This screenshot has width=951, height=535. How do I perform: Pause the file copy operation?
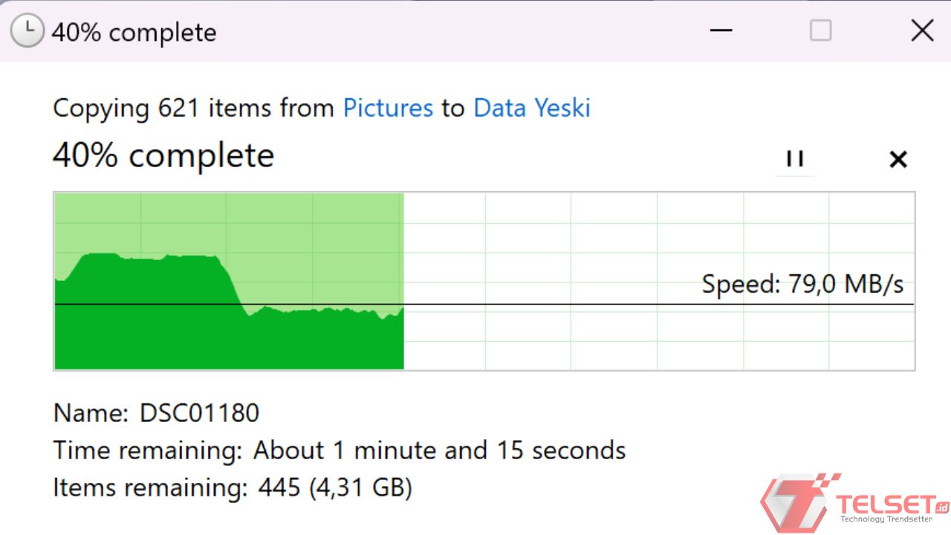[795, 158]
